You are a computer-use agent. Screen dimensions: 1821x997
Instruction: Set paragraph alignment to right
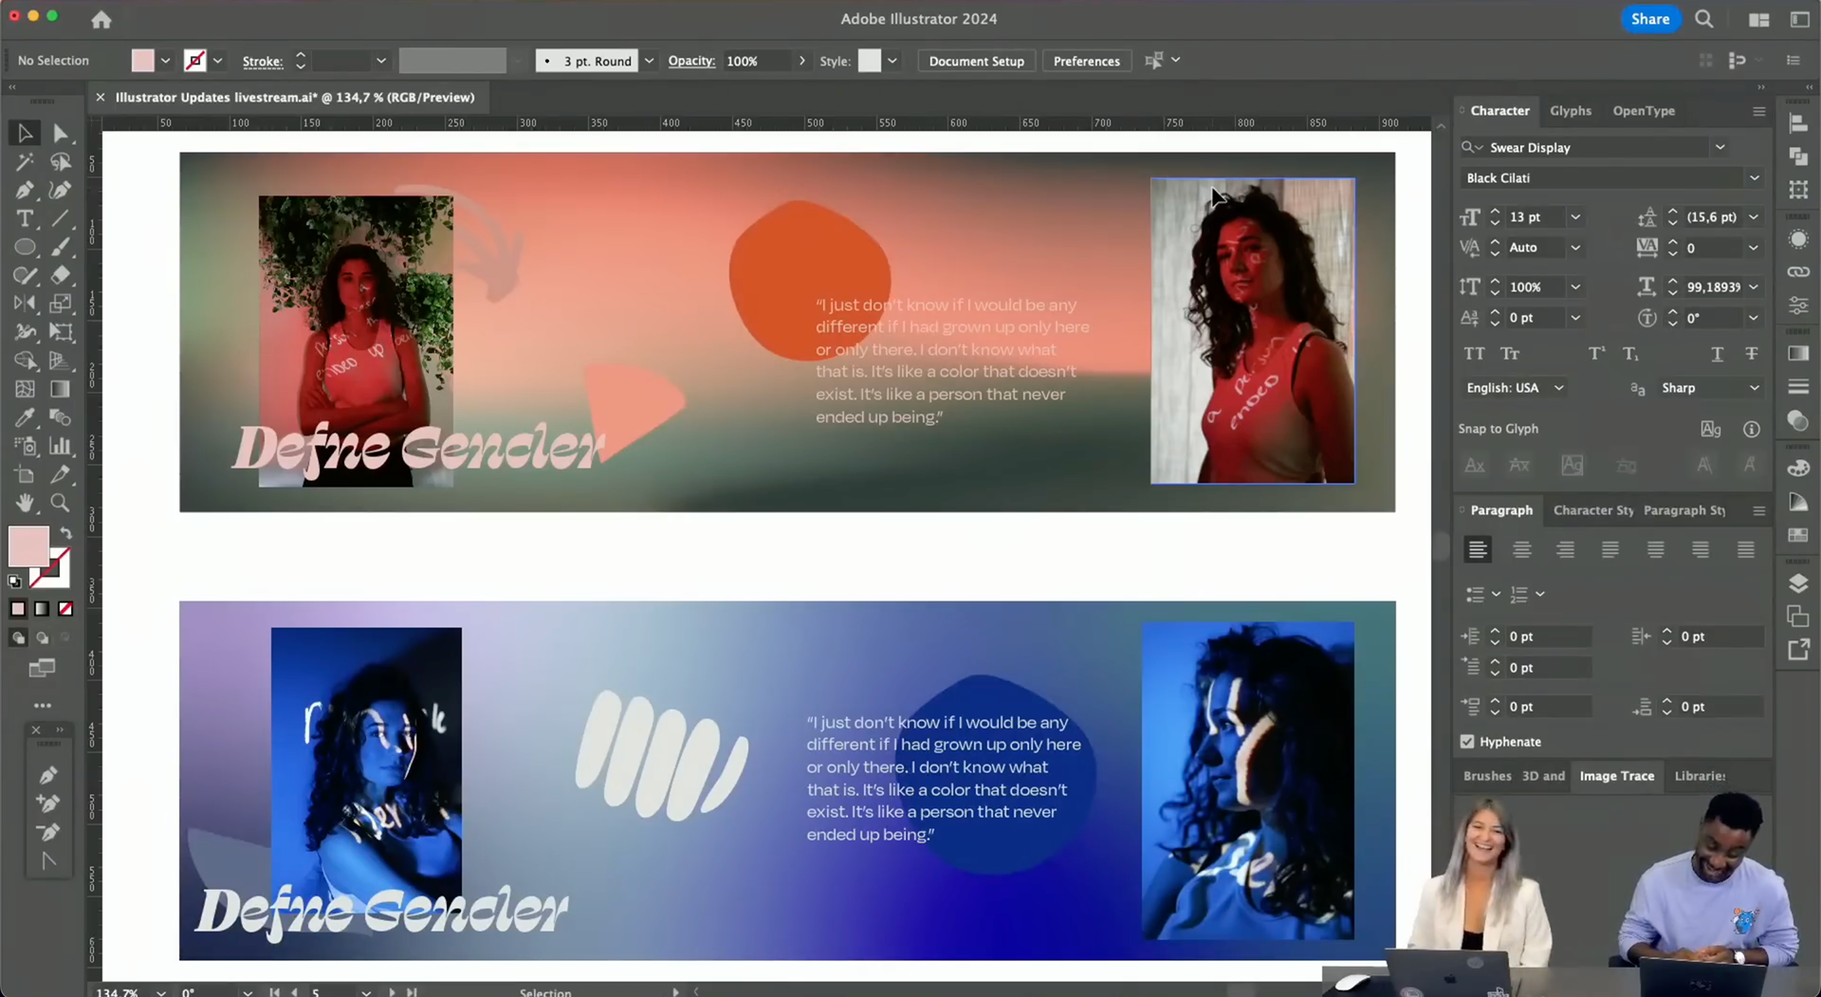point(1565,549)
